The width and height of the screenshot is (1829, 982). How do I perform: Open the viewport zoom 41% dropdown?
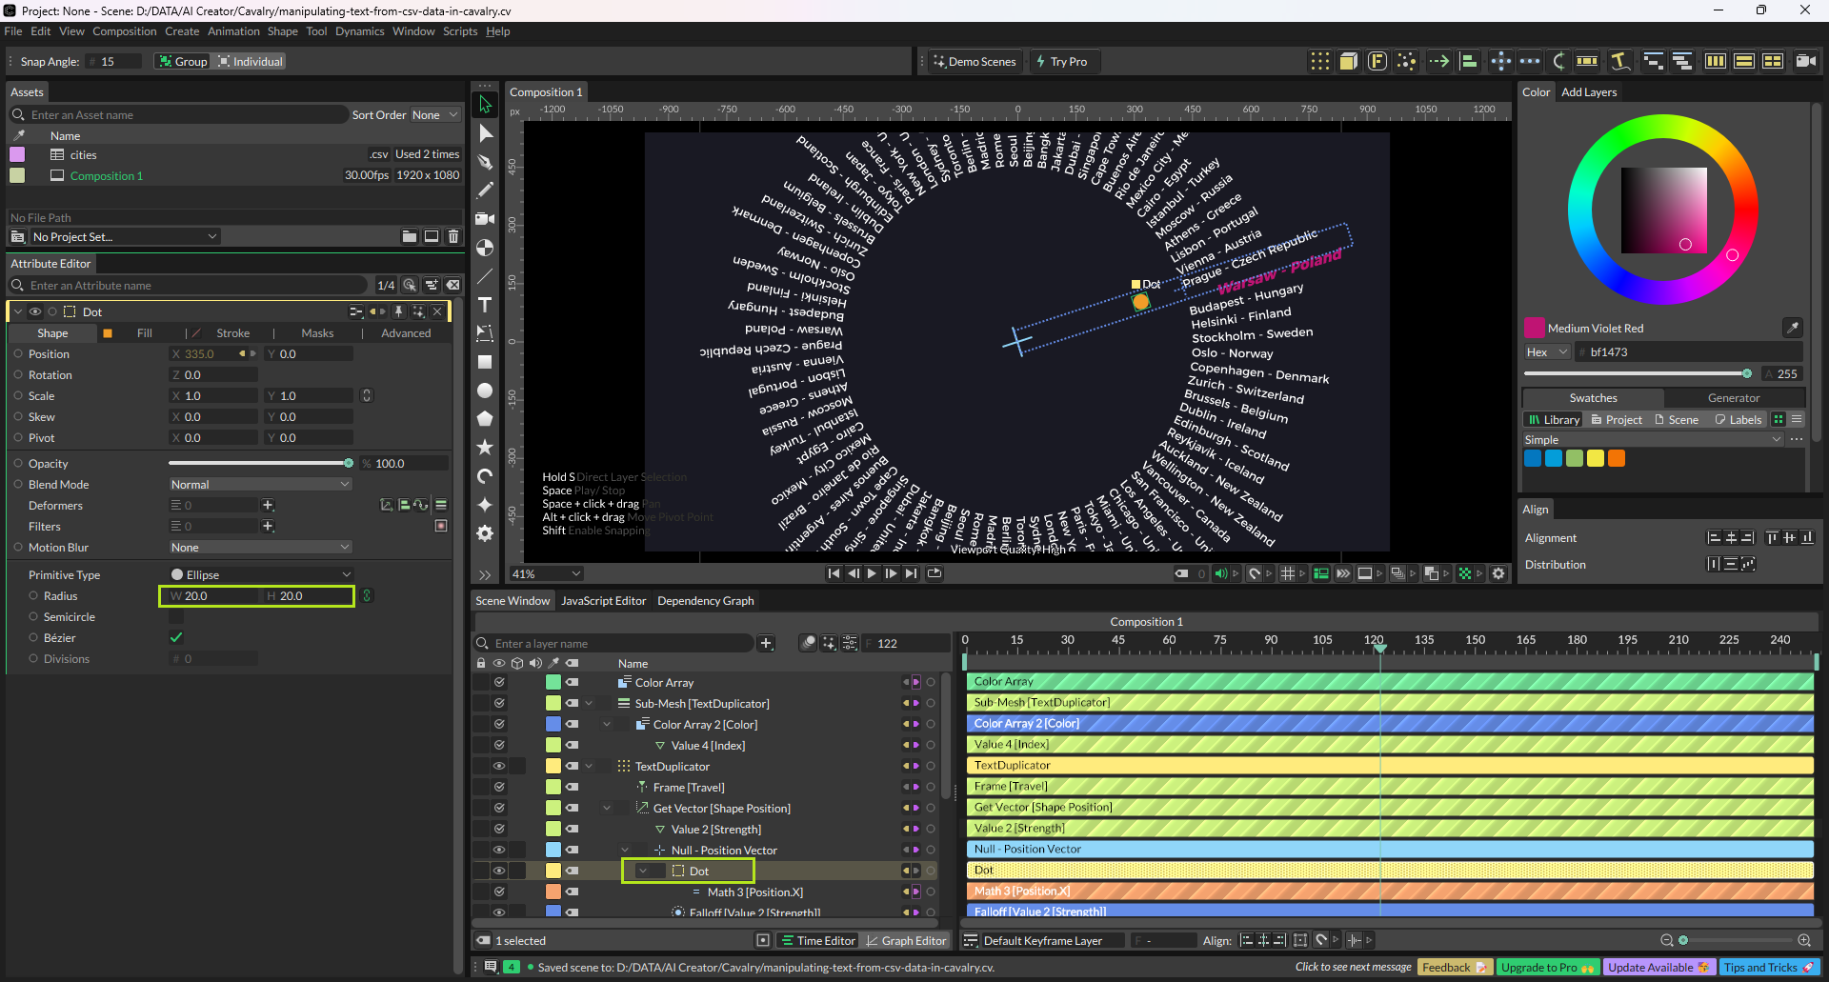tap(547, 573)
